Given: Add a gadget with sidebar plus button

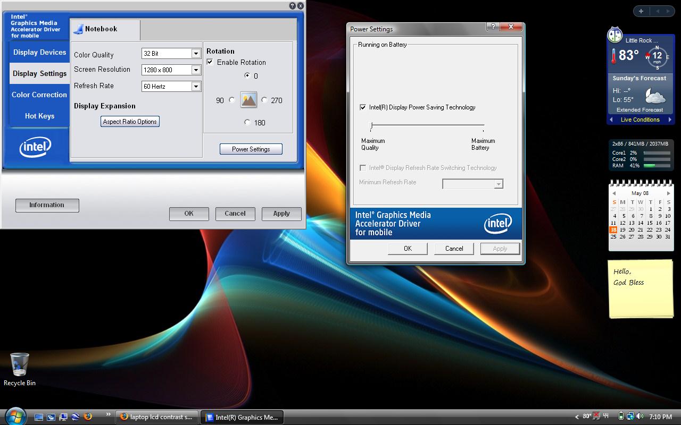Looking at the screenshot, I should (x=641, y=11).
